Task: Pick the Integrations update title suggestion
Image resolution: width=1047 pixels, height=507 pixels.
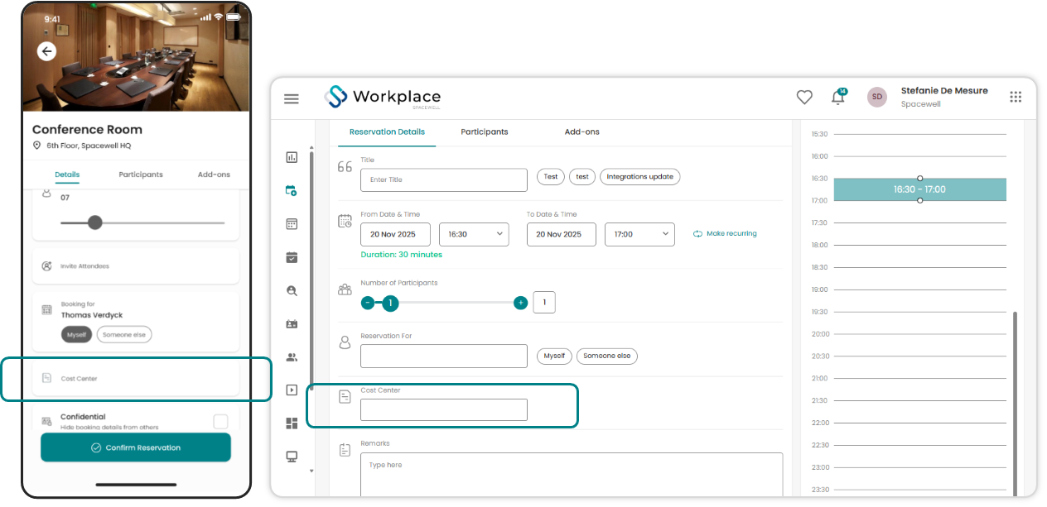Action: tap(640, 177)
